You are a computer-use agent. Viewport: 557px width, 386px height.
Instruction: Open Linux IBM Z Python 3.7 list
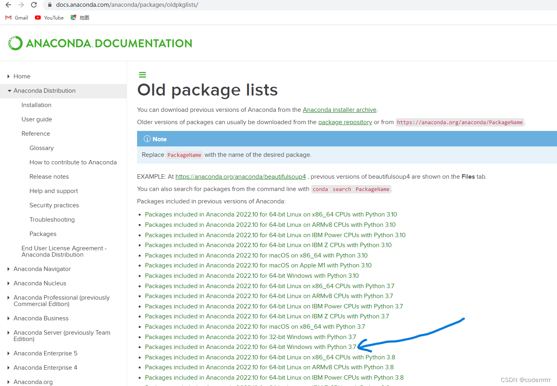coord(267,316)
